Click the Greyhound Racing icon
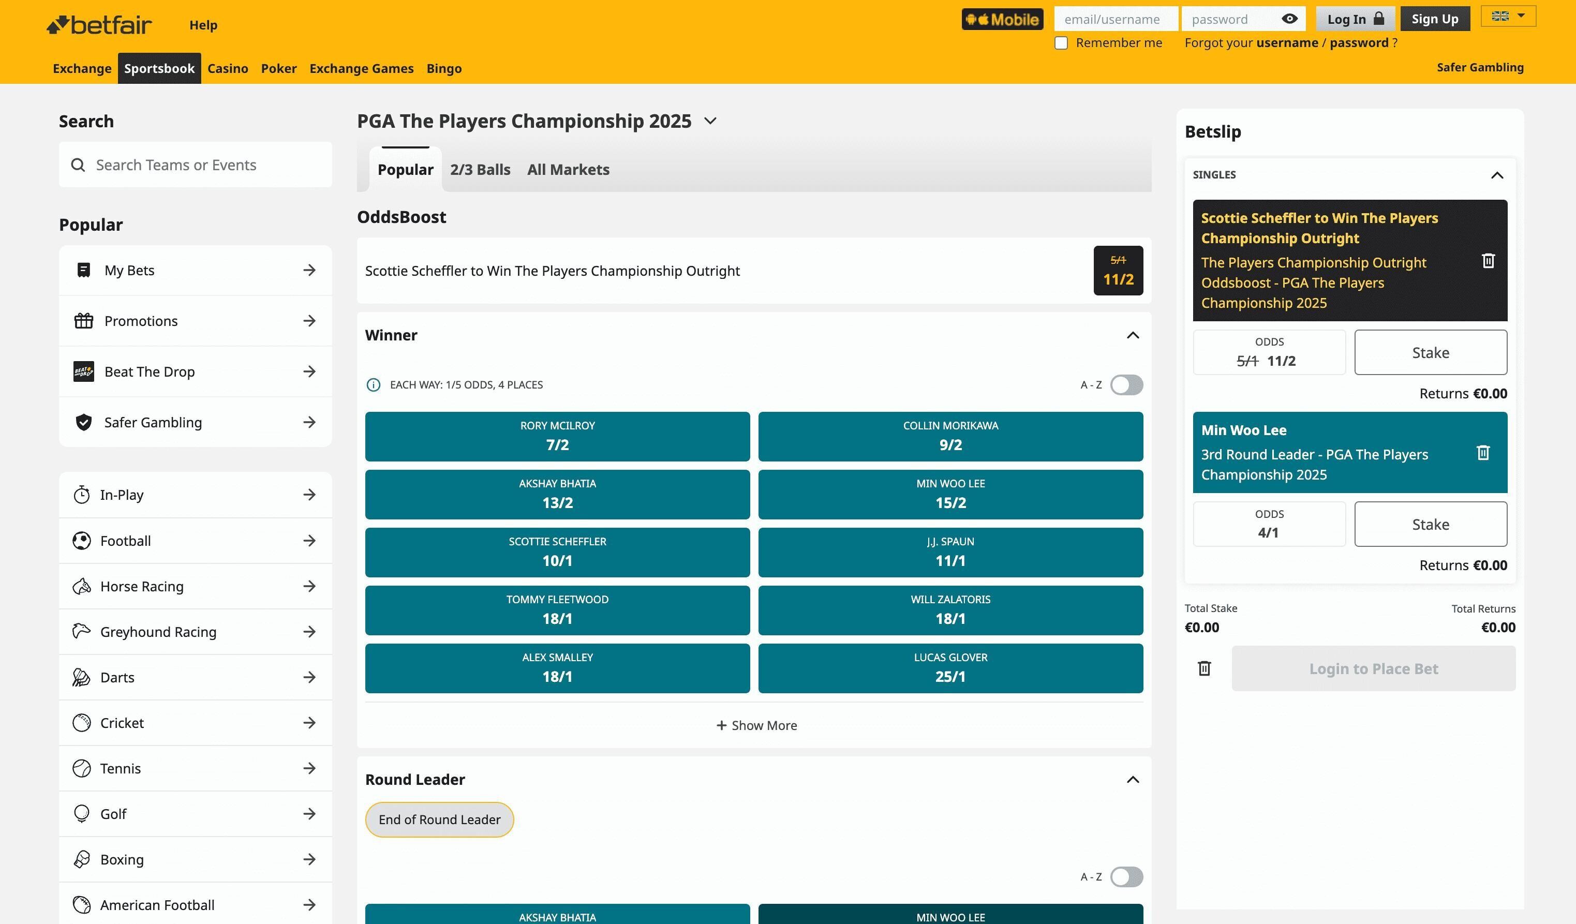Image resolution: width=1576 pixels, height=924 pixels. pyautogui.click(x=81, y=631)
